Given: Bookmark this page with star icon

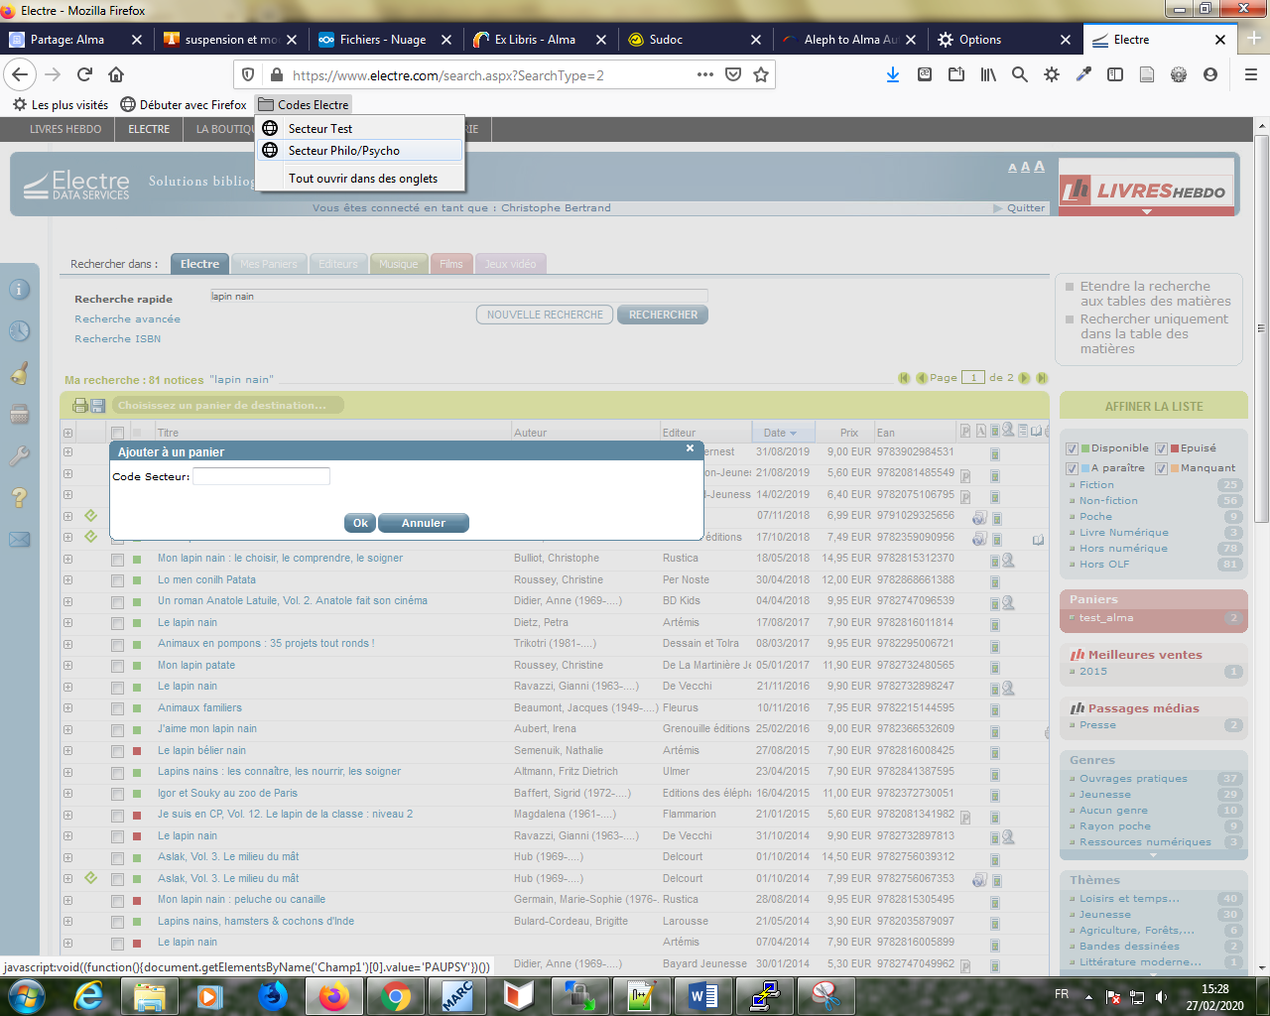Looking at the screenshot, I should click(761, 74).
